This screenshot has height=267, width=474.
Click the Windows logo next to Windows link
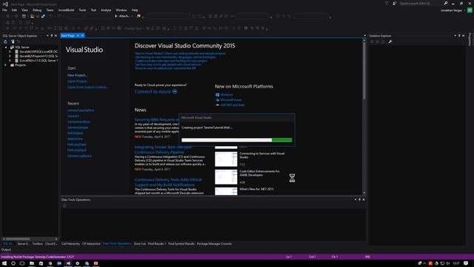point(217,95)
